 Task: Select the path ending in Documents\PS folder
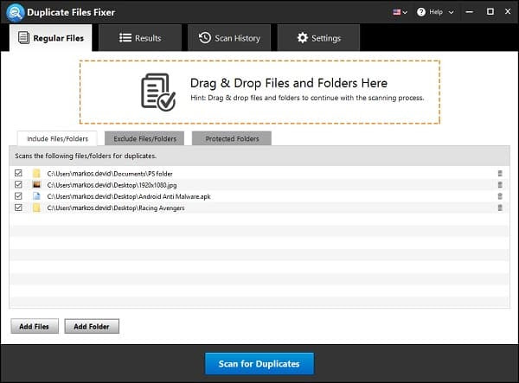click(110, 174)
